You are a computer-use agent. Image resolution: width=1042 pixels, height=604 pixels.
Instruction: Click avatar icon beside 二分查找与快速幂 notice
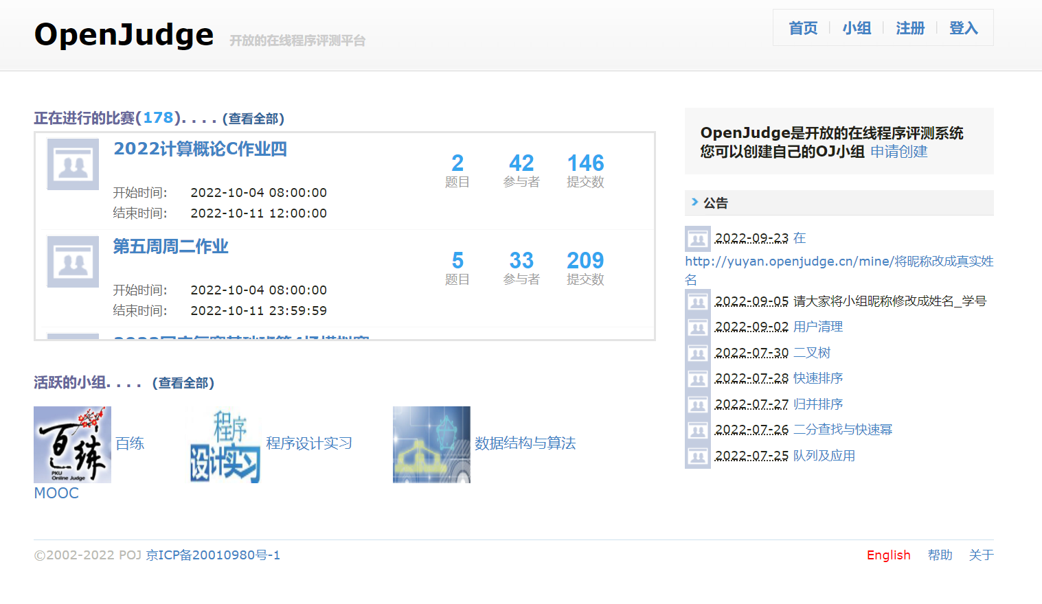pyautogui.click(x=698, y=430)
